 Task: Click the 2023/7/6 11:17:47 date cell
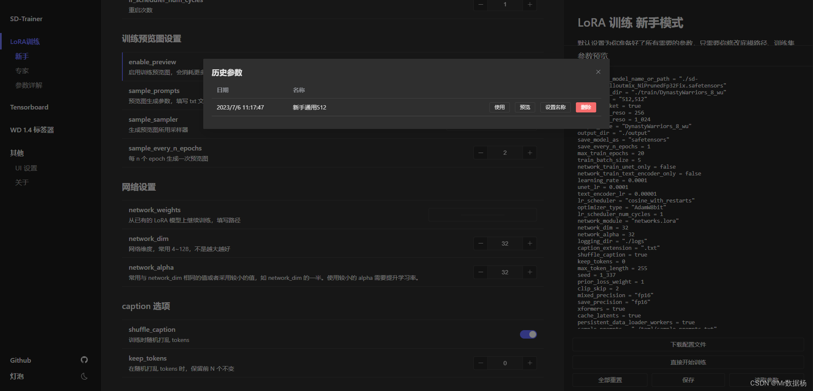click(x=240, y=107)
